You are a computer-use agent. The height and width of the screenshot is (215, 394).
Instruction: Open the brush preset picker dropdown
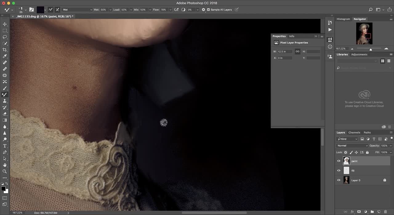click(x=26, y=10)
